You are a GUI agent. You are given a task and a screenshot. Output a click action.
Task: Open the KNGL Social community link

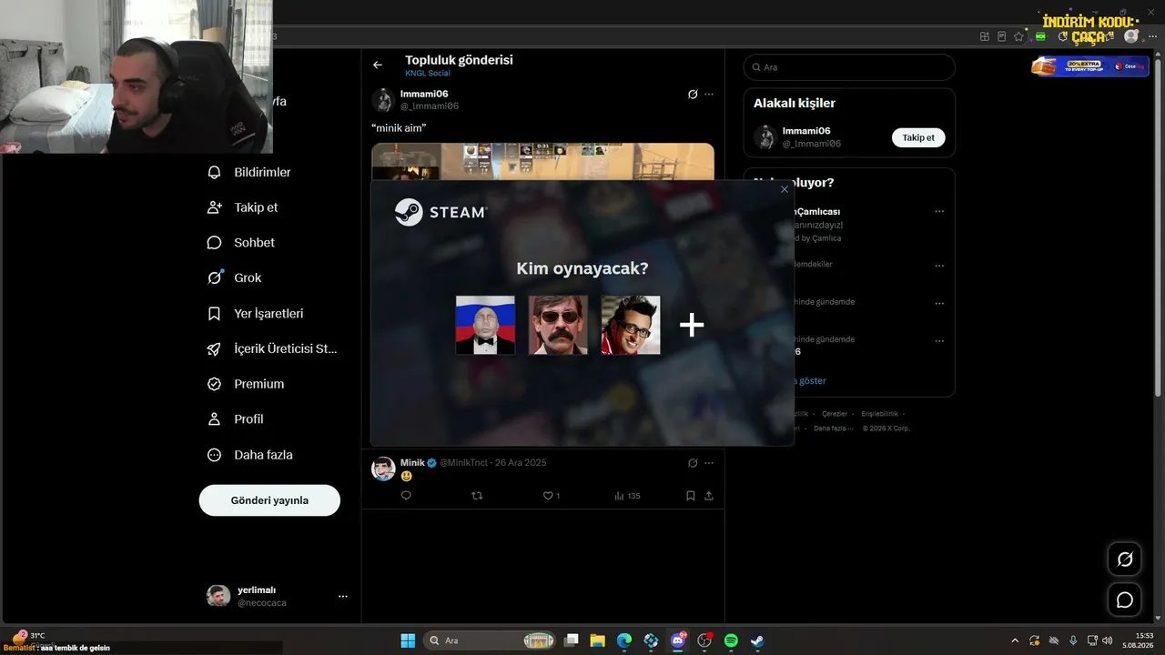point(428,73)
